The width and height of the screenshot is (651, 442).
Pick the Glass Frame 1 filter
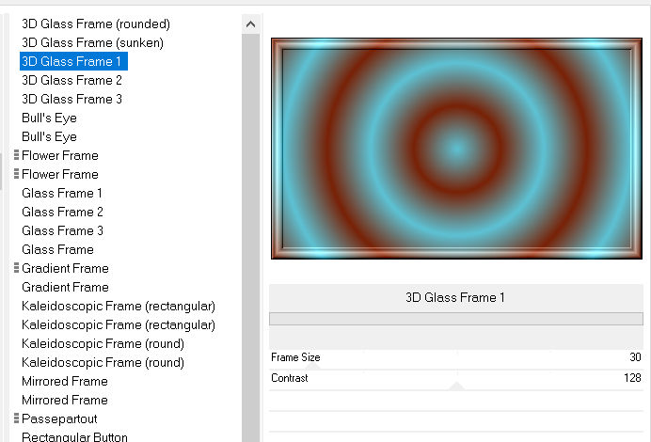62,193
